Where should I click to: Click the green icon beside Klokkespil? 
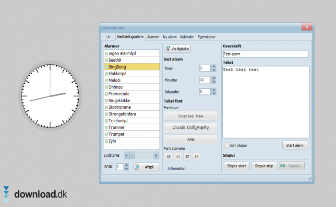tap(106, 74)
